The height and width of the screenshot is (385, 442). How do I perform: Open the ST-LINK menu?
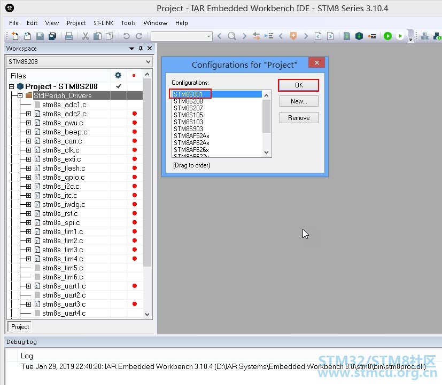point(104,23)
